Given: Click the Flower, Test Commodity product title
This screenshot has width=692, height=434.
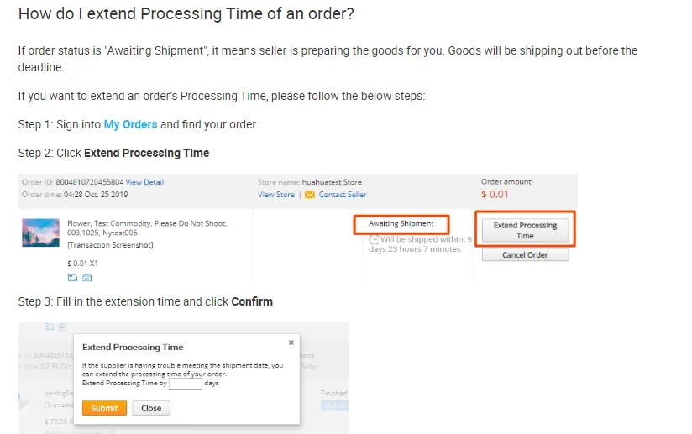Looking at the screenshot, I should click(x=147, y=224).
